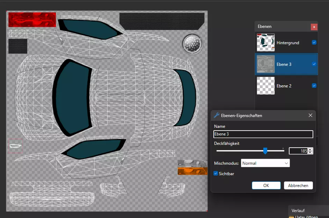The height and width of the screenshot is (218, 329).
Task: Close the Ebenen-Eigenschaften dialog
Action: click(x=310, y=115)
